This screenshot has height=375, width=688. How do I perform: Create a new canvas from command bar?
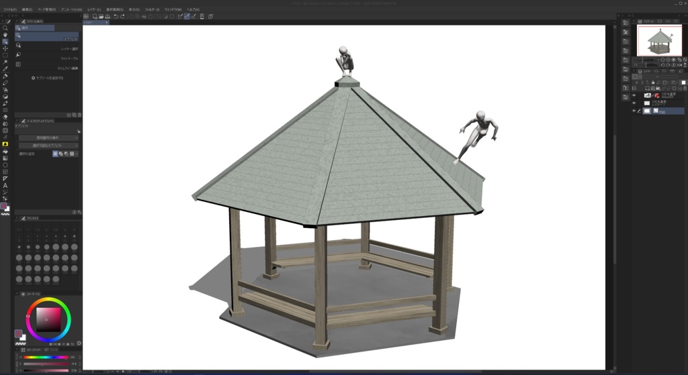tap(95, 17)
